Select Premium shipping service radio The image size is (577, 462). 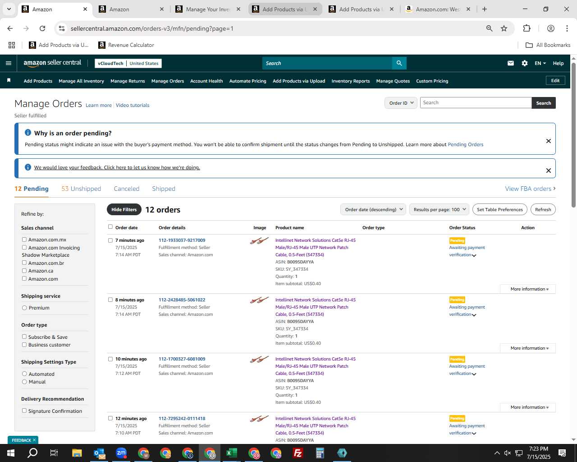24,308
